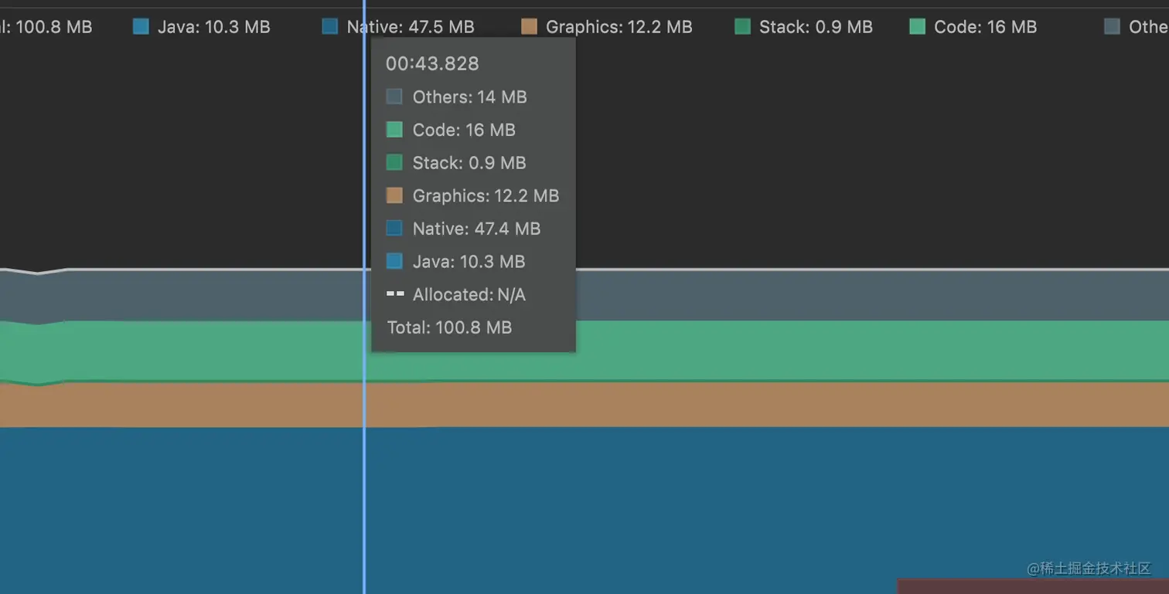
Task: Click the Others swatch inside the tooltip
Action: pyautogui.click(x=394, y=97)
